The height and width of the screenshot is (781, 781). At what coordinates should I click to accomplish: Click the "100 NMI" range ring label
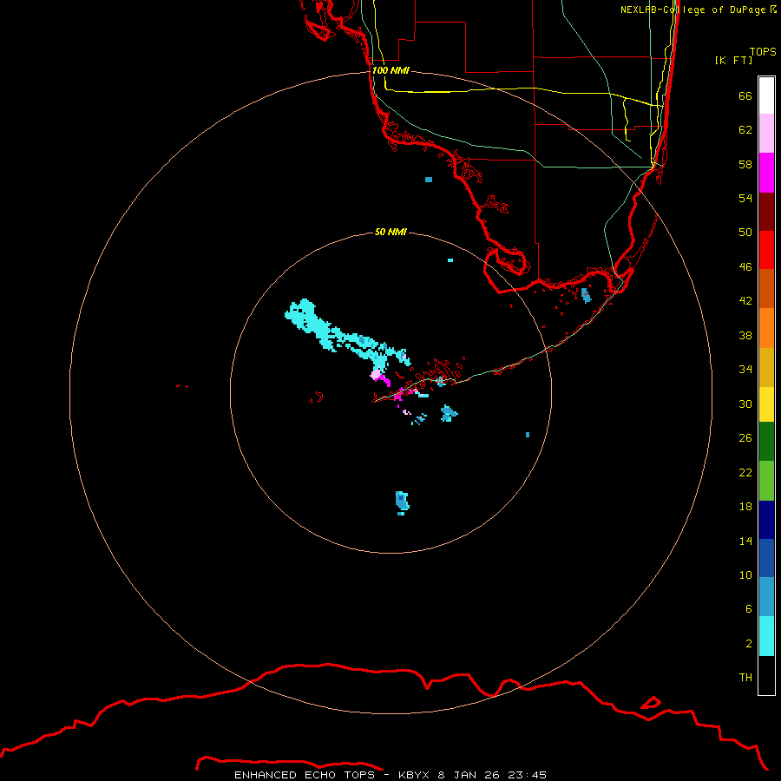pos(390,71)
